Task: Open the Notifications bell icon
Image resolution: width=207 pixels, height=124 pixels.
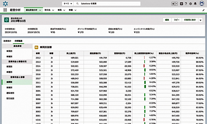Action: pos(195,4)
